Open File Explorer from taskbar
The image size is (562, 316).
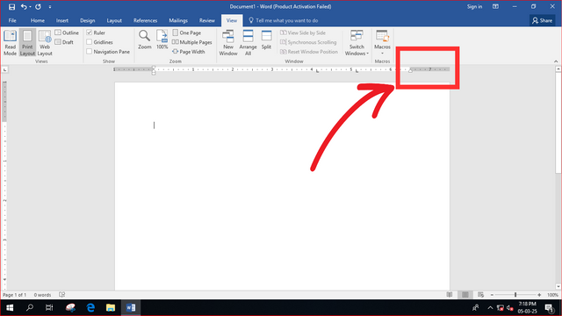click(x=111, y=308)
